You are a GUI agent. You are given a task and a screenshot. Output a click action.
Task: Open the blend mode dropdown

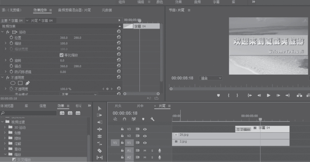click(79, 94)
